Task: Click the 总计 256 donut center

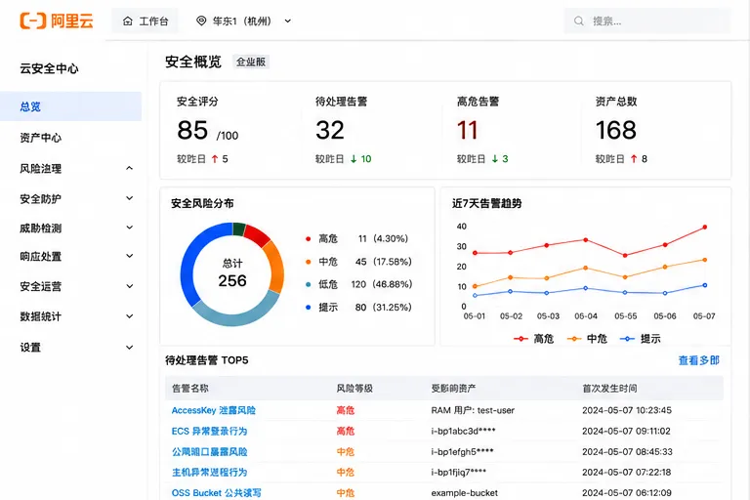Action: (232, 274)
